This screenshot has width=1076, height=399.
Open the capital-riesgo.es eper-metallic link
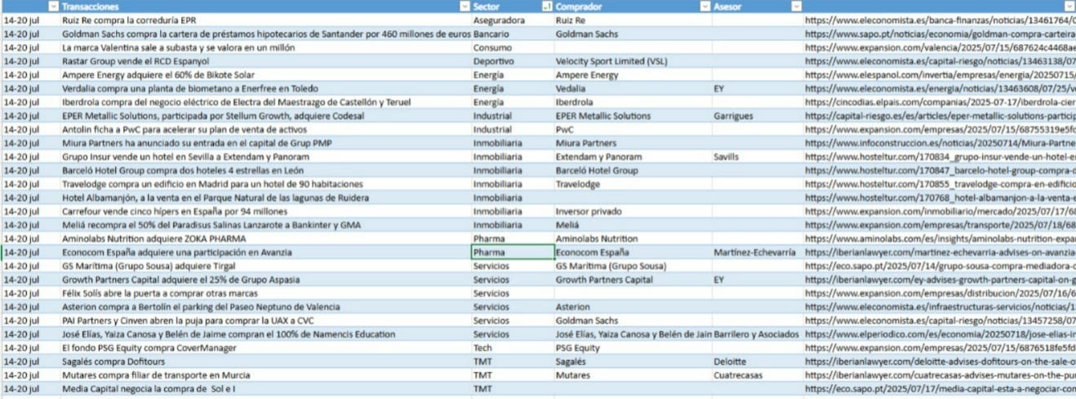(x=940, y=116)
